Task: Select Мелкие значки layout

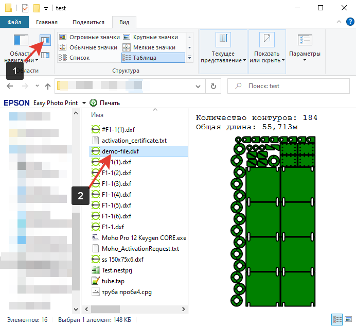Action: pos(149,47)
